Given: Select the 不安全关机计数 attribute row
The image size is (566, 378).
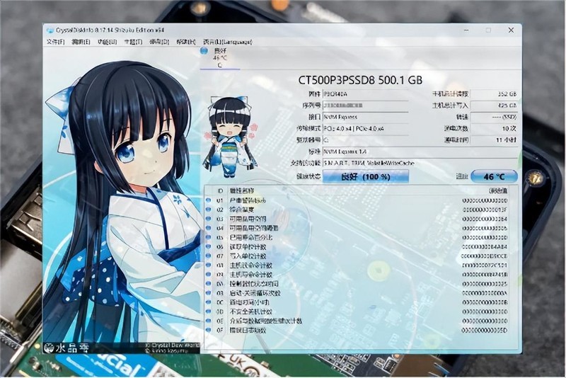Looking at the screenshot, I should pyautogui.click(x=357, y=311).
